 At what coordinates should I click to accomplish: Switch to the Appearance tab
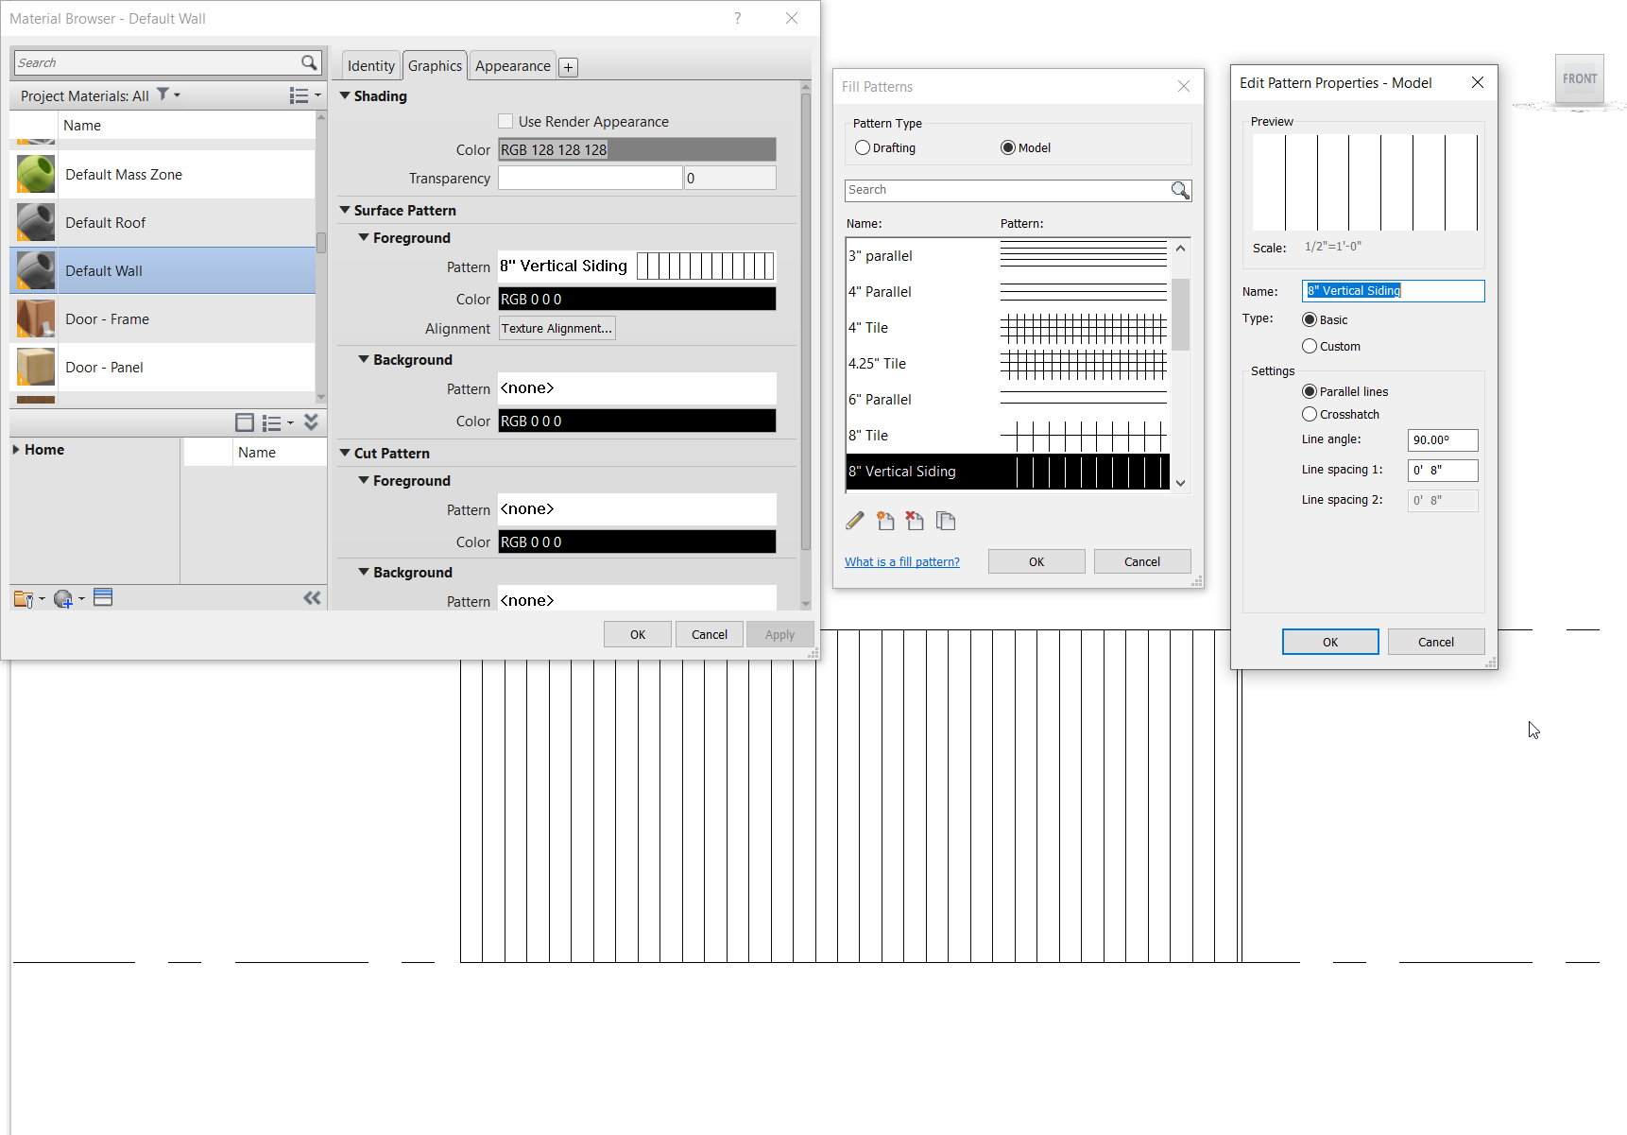click(x=512, y=65)
